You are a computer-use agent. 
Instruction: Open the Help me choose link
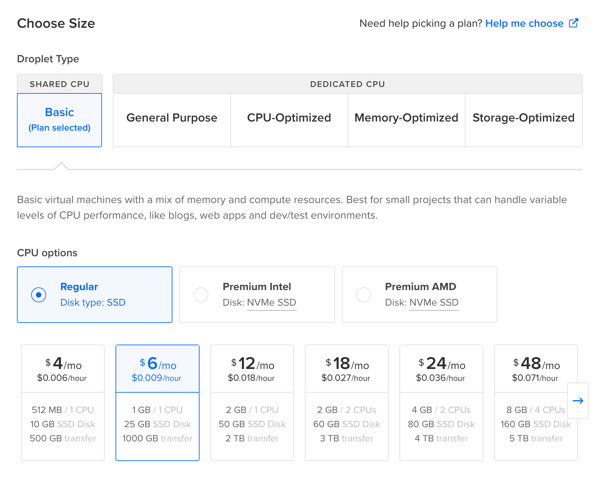pyautogui.click(x=524, y=23)
